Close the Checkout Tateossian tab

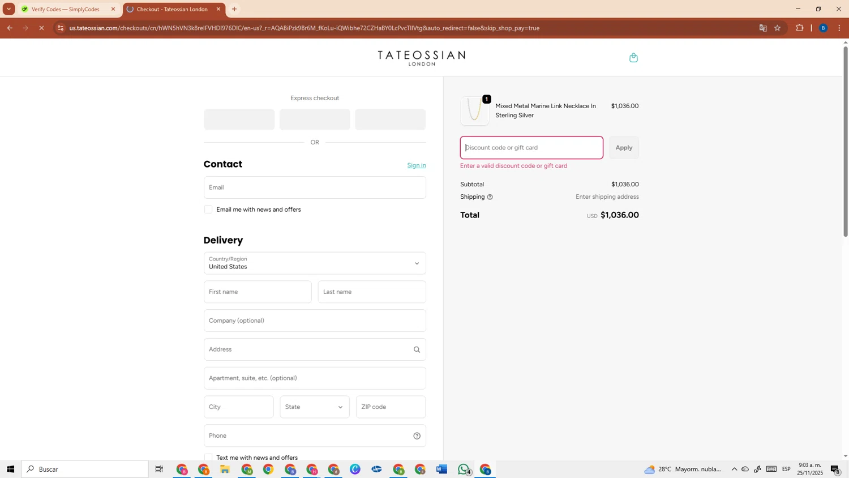pyautogui.click(x=218, y=9)
